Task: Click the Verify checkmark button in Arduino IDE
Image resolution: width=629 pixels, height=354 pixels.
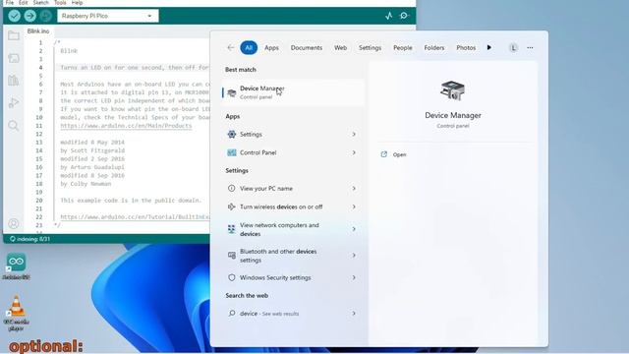Action: click(x=15, y=16)
